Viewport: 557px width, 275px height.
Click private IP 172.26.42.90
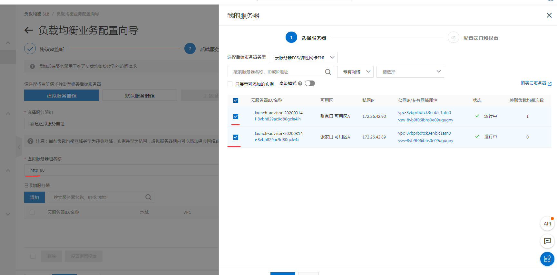pyautogui.click(x=374, y=117)
